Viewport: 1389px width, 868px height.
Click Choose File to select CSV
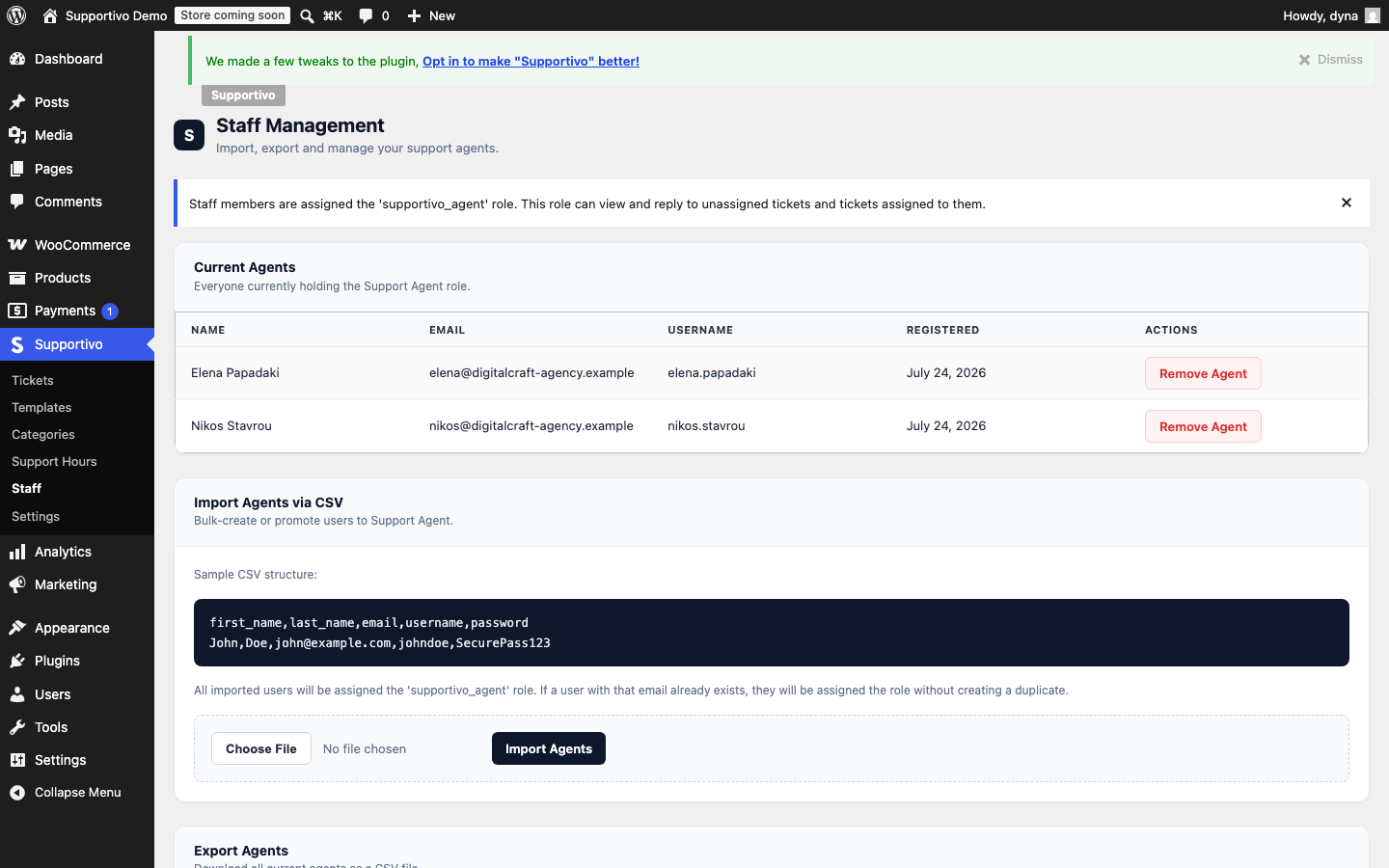pyautogui.click(x=261, y=748)
